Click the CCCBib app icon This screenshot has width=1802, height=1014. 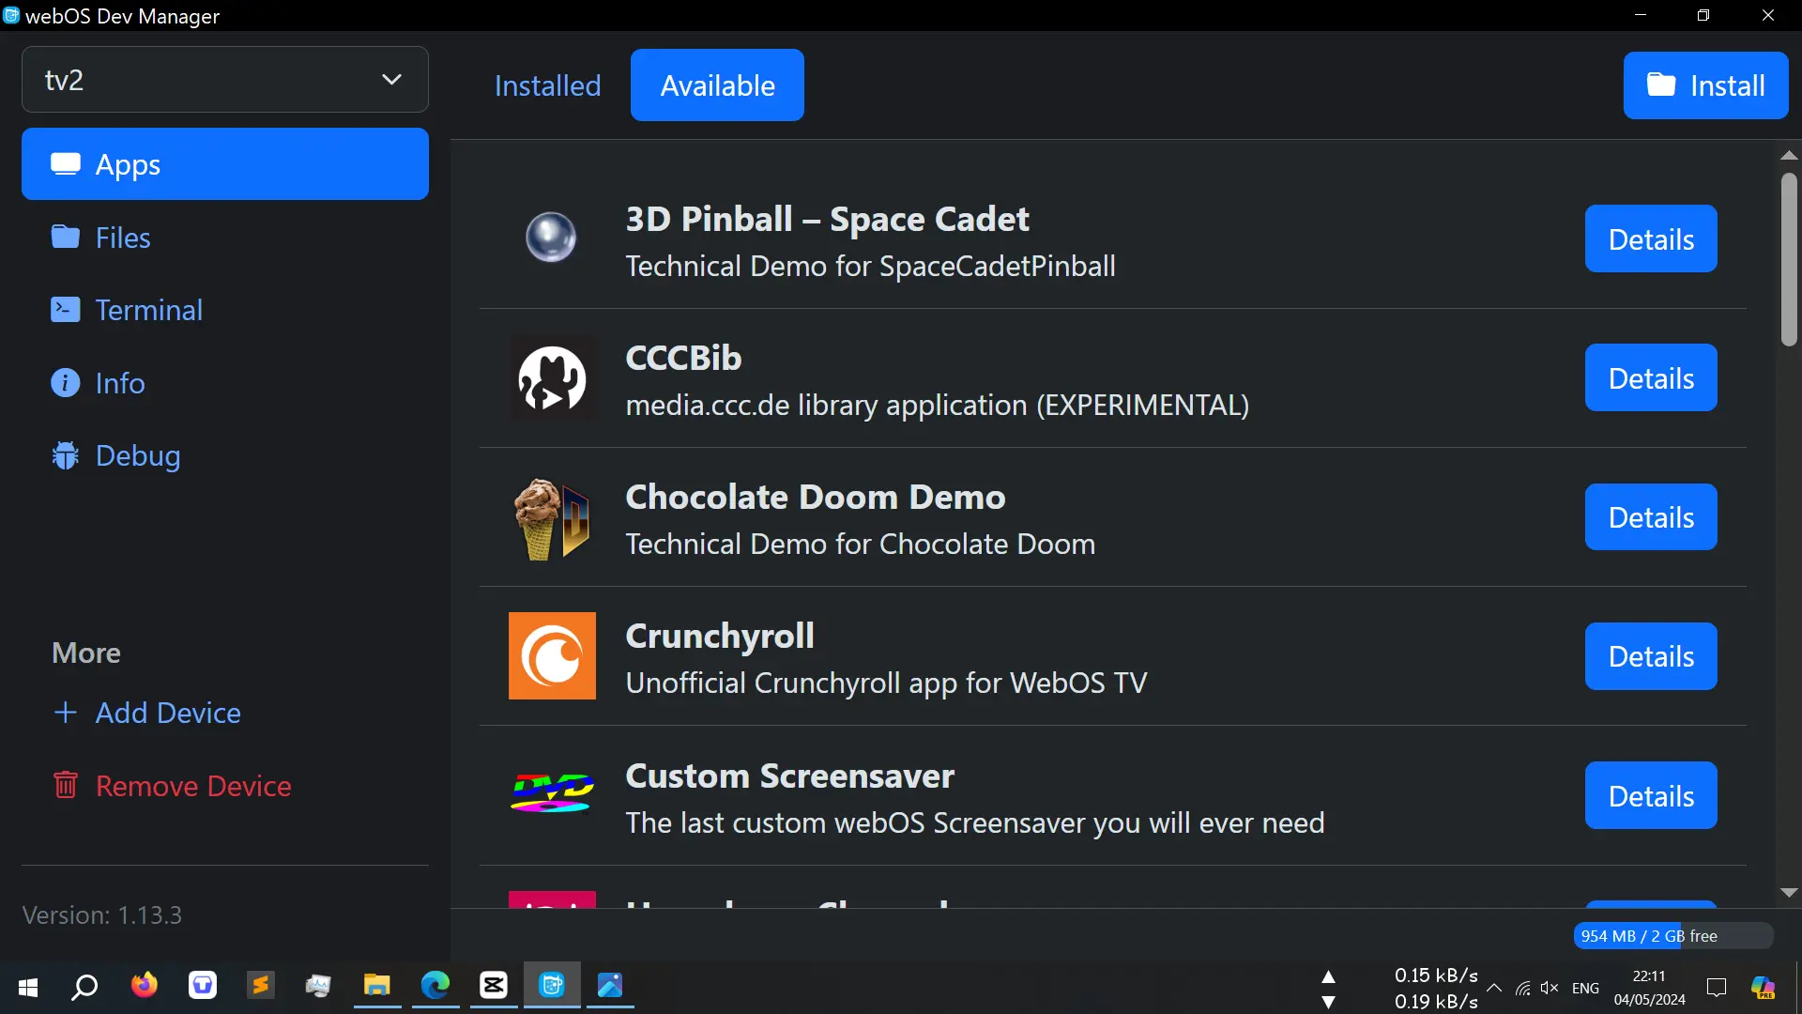pos(552,377)
